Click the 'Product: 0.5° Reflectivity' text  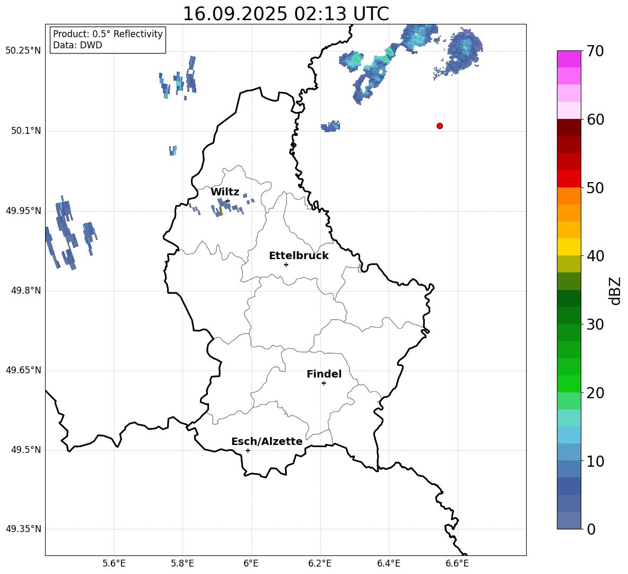tap(108, 34)
